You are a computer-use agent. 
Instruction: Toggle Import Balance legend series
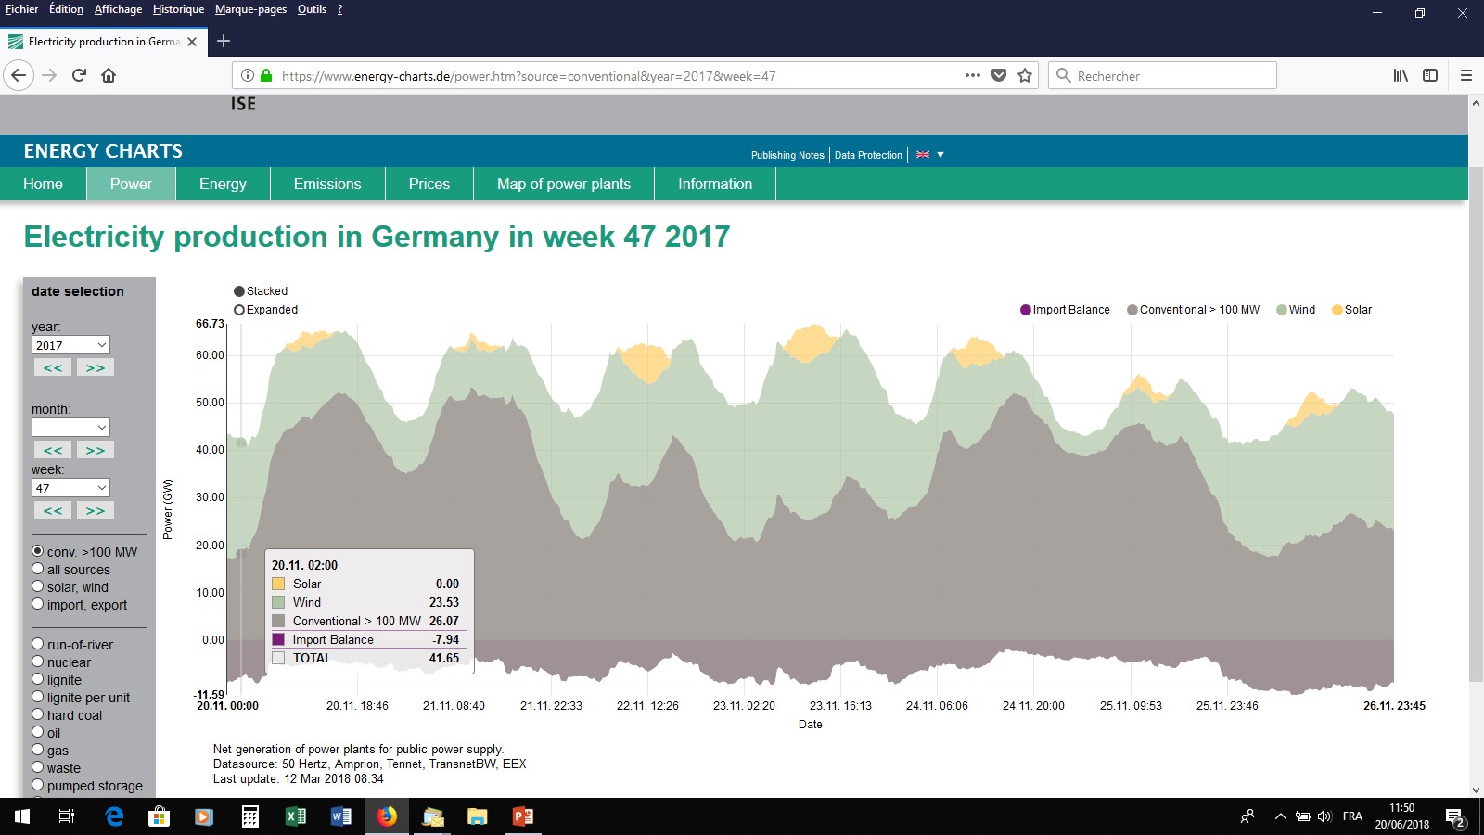pyautogui.click(x=1065, y=310)
